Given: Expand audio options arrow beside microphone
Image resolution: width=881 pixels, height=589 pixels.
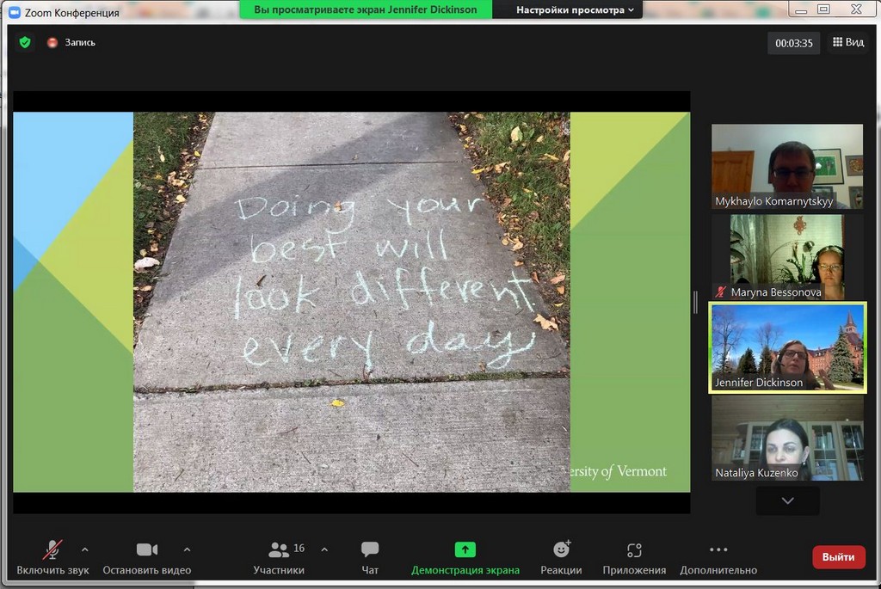Looking at the screenshot, I should coord(84,549).
